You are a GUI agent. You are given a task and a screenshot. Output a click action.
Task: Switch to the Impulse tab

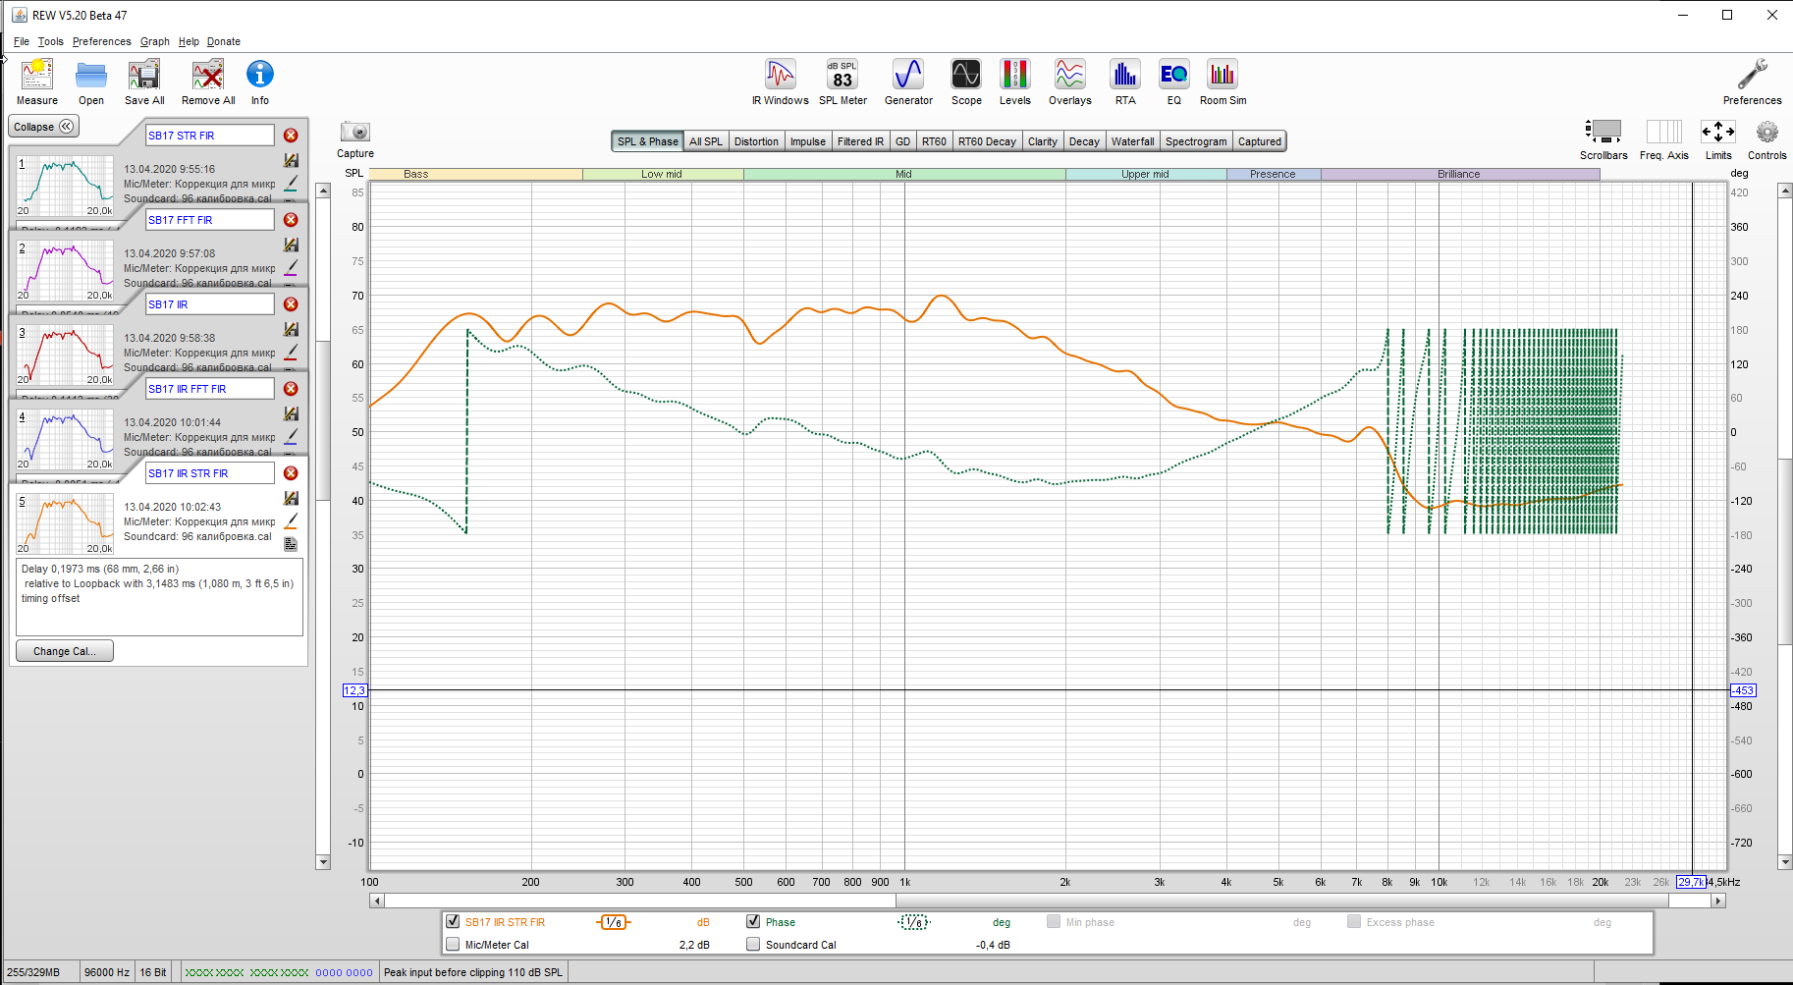point(808,141)
